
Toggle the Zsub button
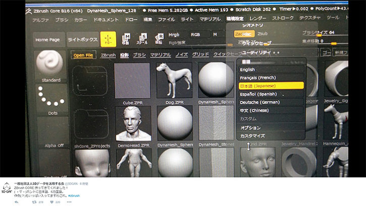[x=263, y=34]
